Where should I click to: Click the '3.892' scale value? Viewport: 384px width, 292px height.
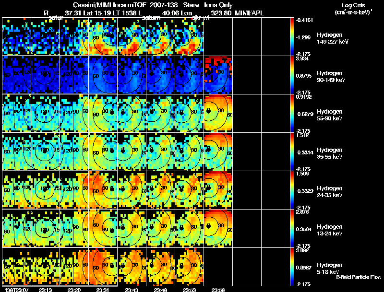pyautogui.click(x=302, y=251)
